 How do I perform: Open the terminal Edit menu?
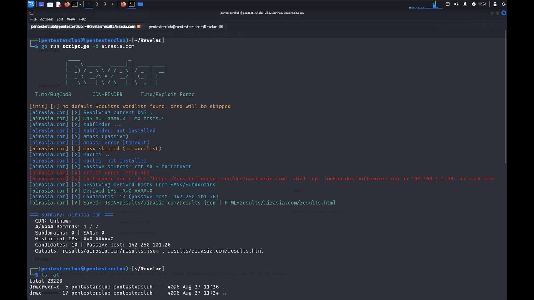tap(60, 19)
